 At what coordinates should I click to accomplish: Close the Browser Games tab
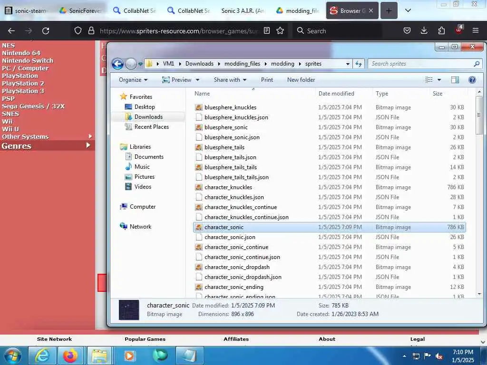(371, 10)
